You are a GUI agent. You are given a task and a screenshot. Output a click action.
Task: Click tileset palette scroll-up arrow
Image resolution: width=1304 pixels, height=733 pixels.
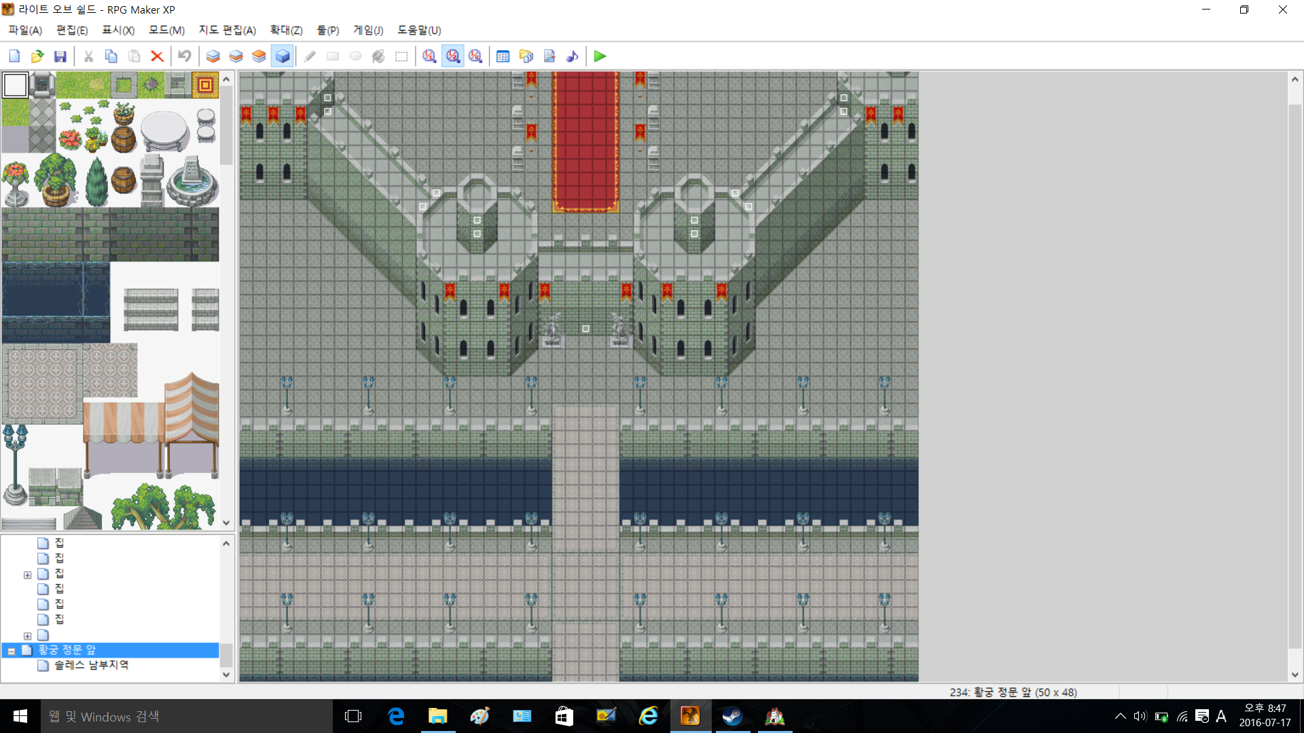pos(227,79)
